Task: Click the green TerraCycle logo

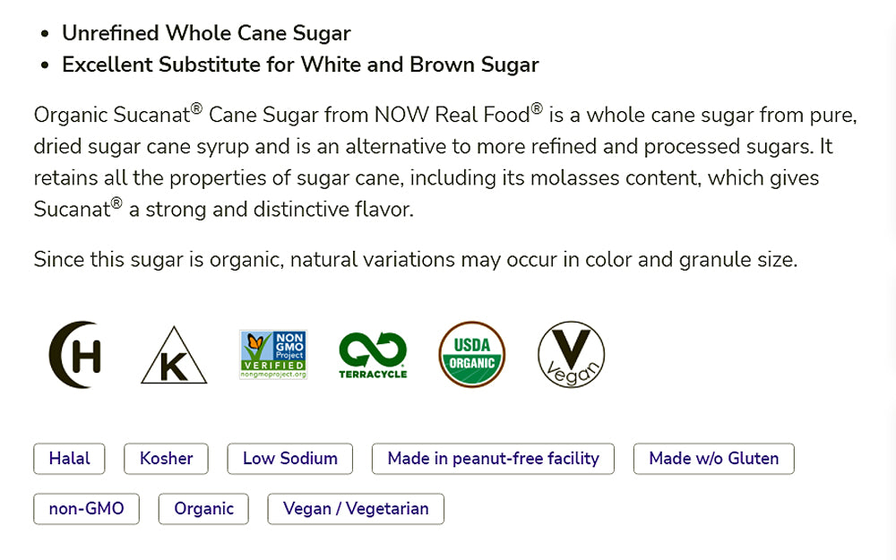Action: 373,354
